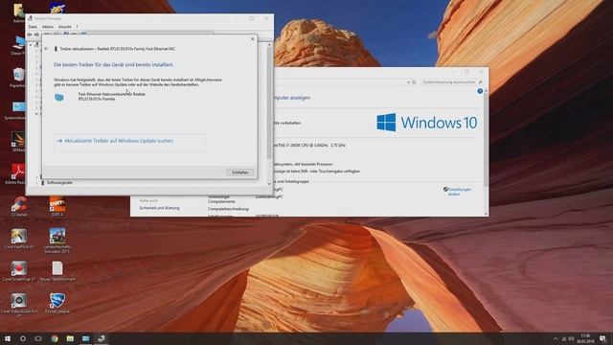Click the 'Computerbeschreibung' label in System window

pyautogui.click(x=228, y=209)
